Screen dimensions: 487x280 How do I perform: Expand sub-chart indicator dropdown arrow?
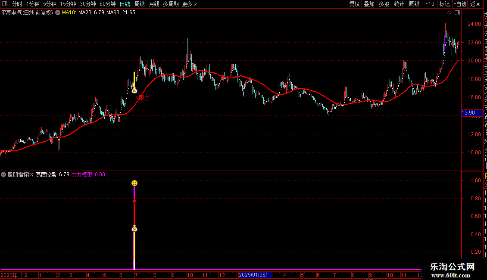[x=3, y=174]
